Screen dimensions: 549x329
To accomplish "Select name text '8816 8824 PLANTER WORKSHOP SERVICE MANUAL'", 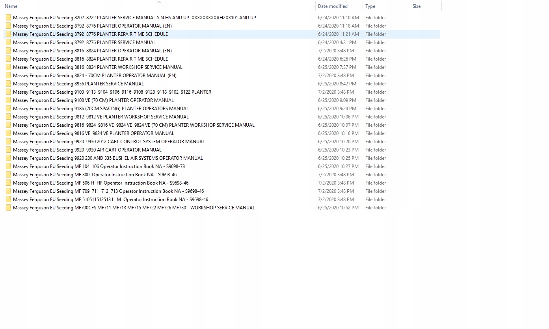I will click(x=128, y=67).
